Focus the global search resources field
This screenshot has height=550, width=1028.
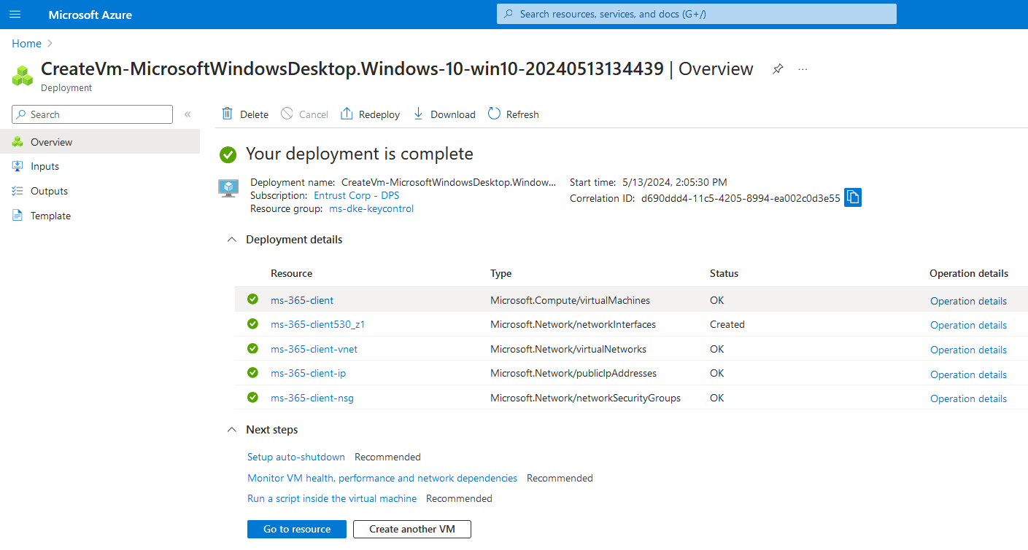pyautogui.click(x=696, y=14)
